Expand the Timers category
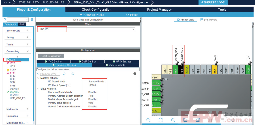The height and width of the screenshot is (125, 255). 18,45
